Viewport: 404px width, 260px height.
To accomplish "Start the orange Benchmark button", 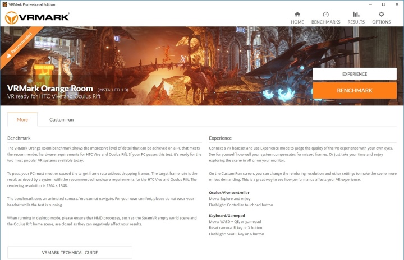I will pyautogui.click(x=354, y=90).
